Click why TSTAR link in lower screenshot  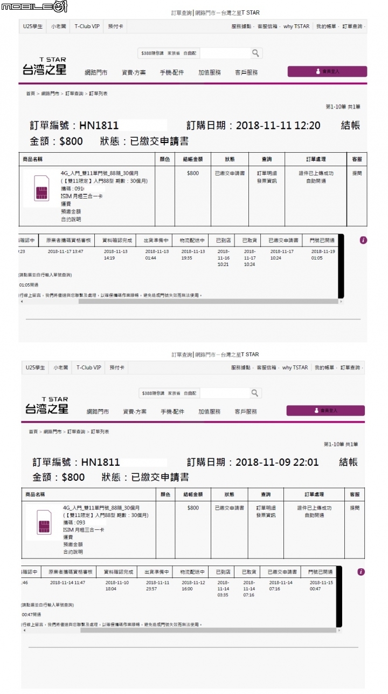(x=295, y=368)
